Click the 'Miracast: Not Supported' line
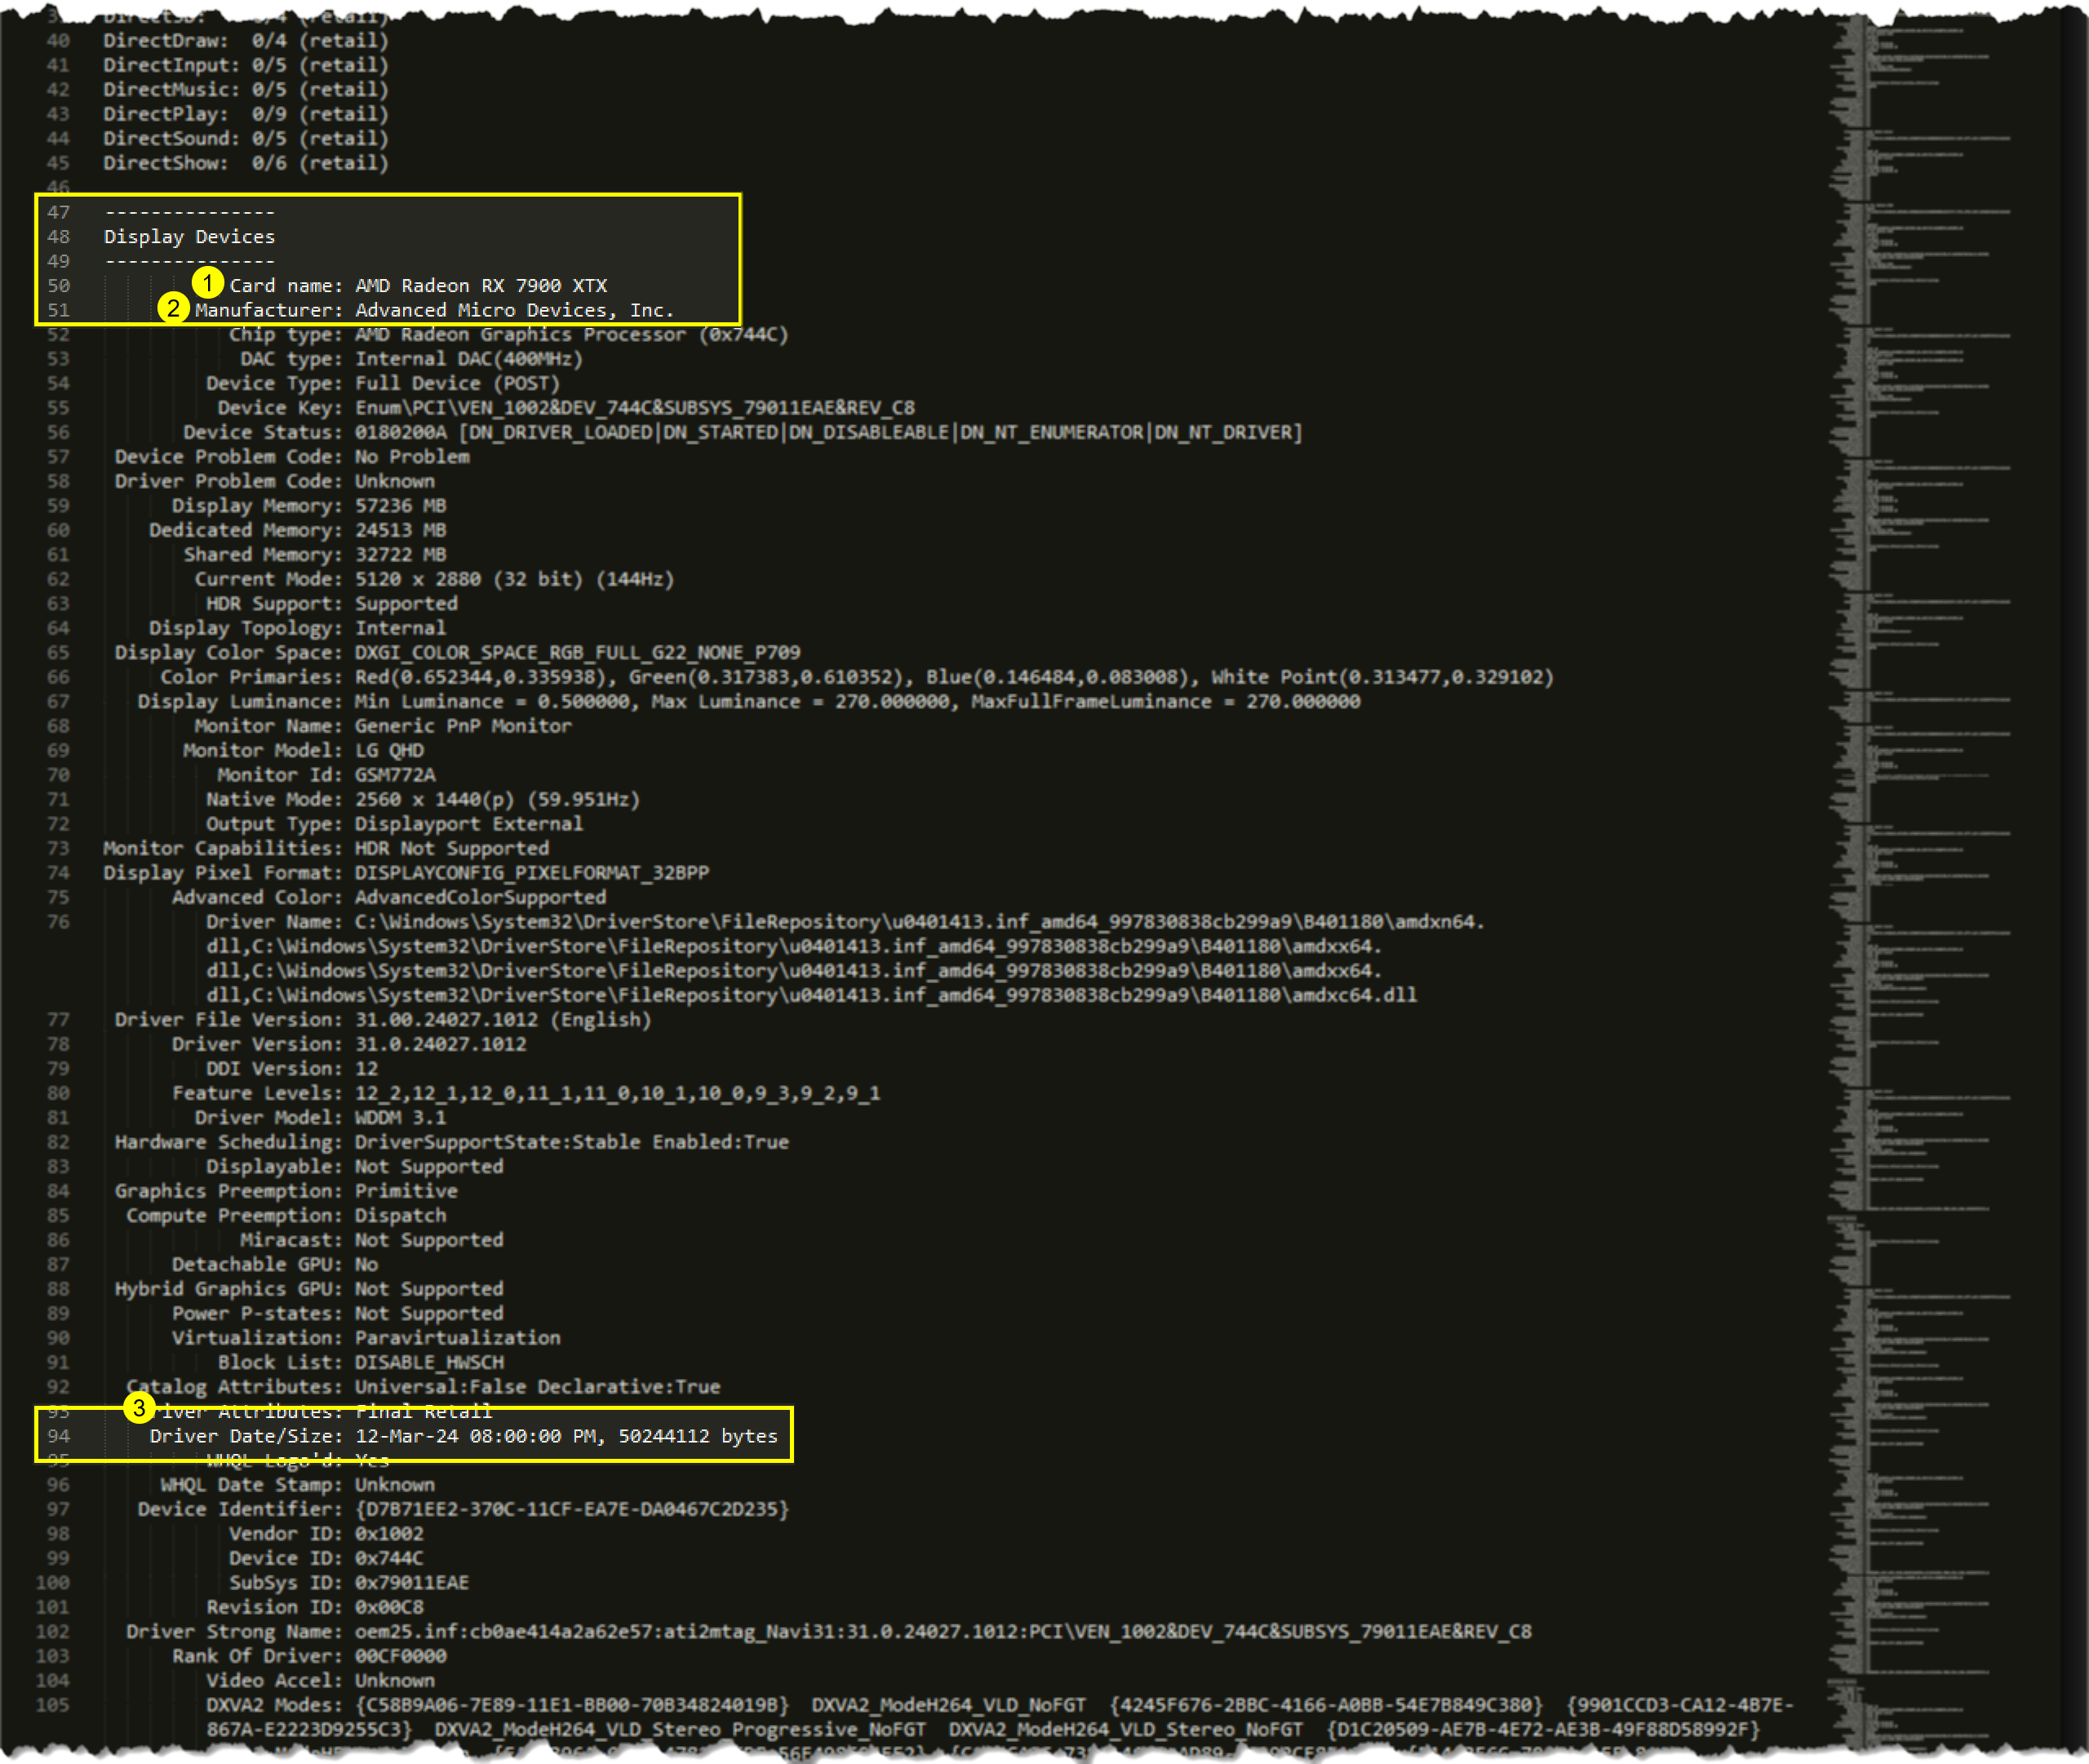 371,1241
